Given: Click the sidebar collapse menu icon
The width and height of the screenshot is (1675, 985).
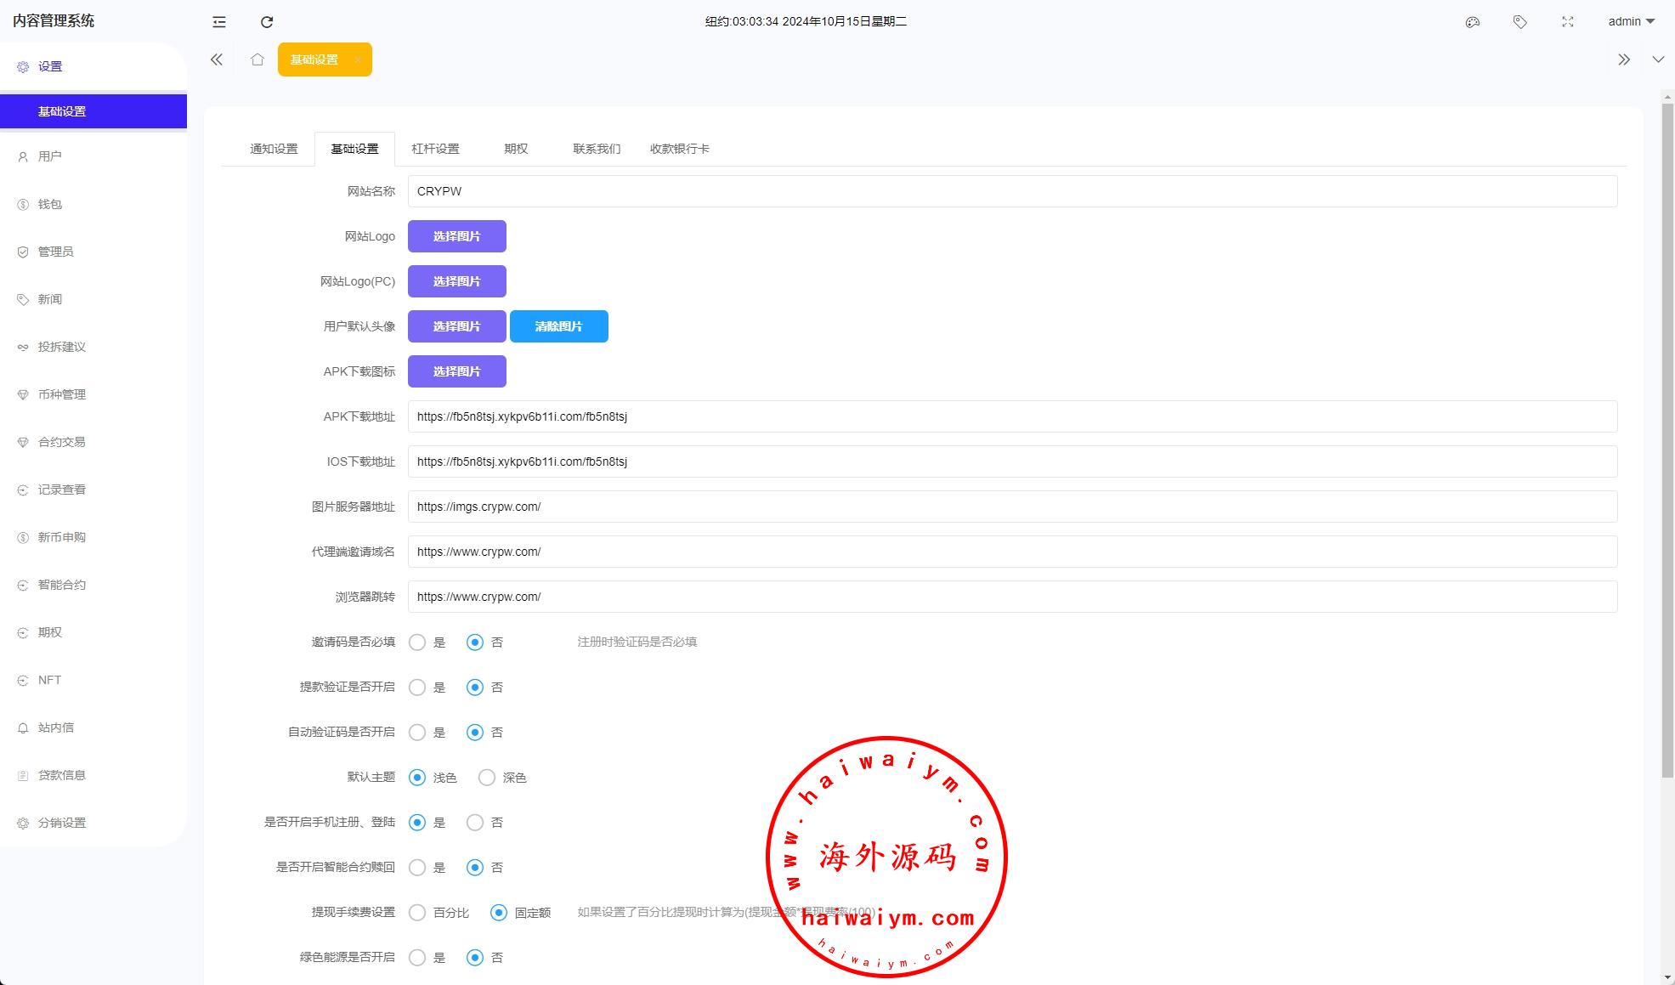Looking at the screenshot, I should tap(219, 22).
